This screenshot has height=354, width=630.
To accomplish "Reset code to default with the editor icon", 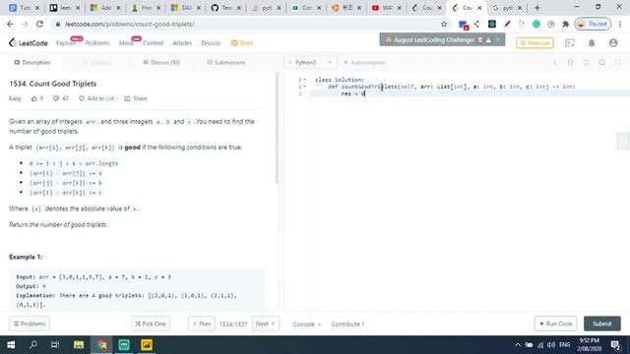I will [587, 63].
